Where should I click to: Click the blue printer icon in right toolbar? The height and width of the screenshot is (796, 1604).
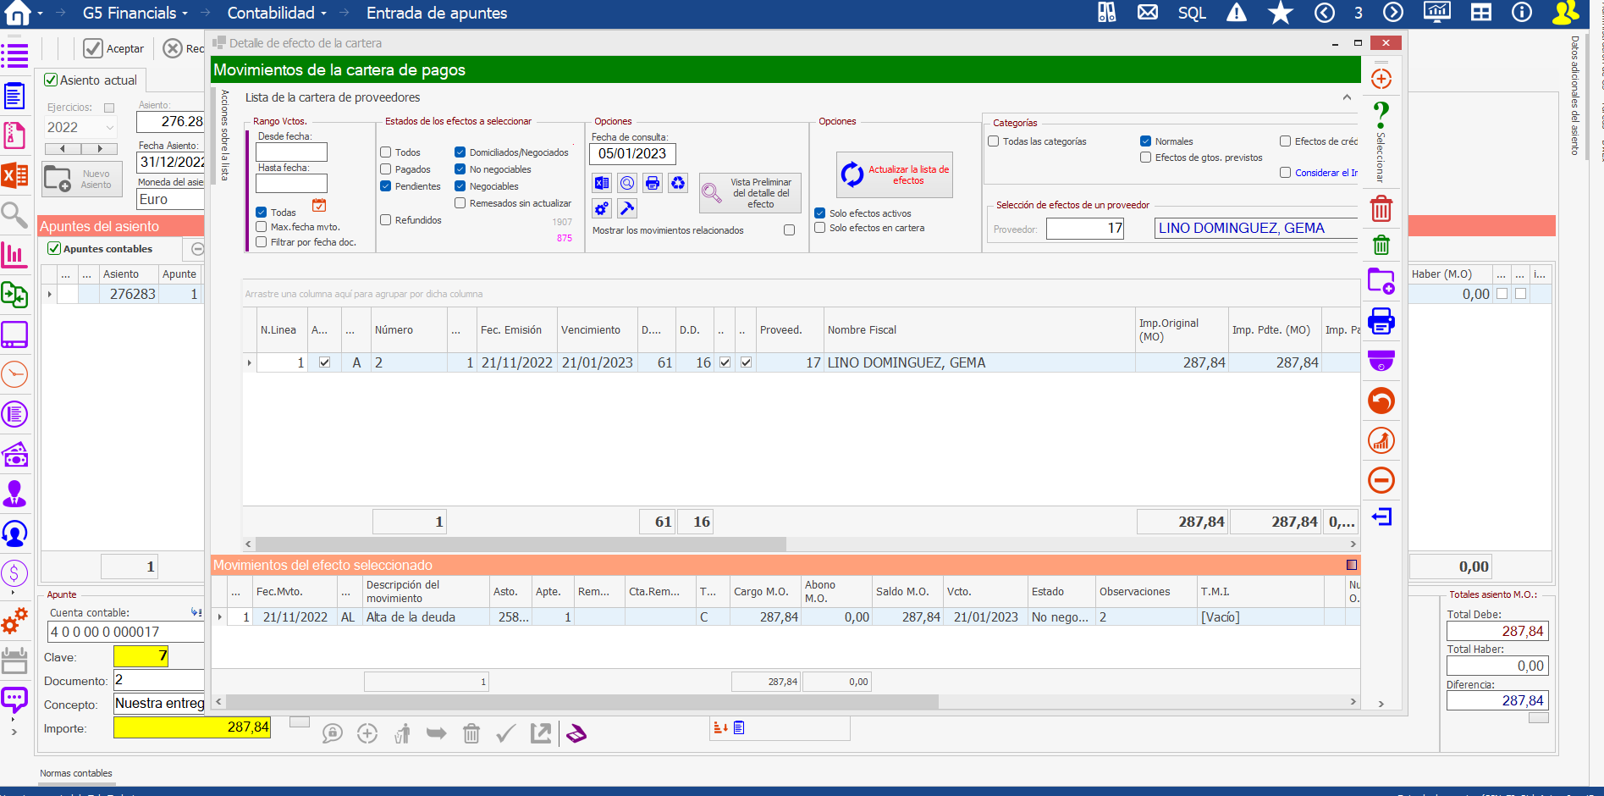[1381, 321]
